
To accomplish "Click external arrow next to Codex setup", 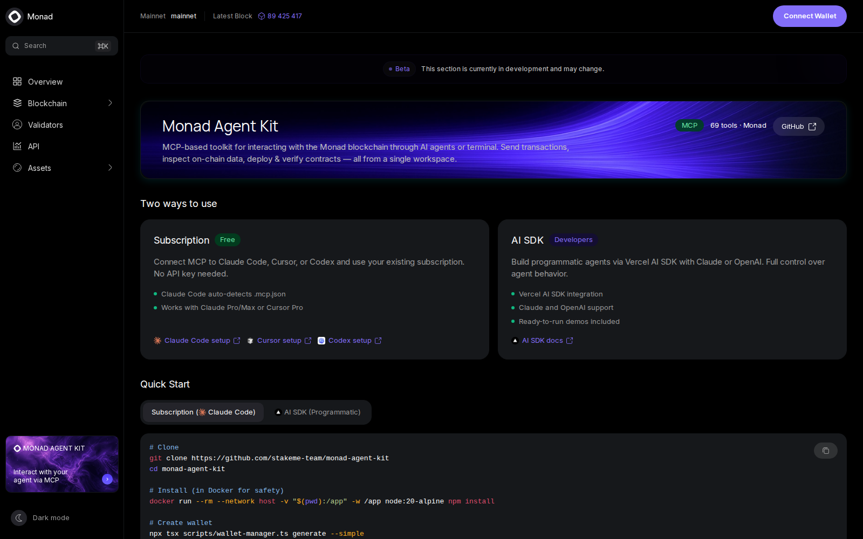I will pos(378,341).
